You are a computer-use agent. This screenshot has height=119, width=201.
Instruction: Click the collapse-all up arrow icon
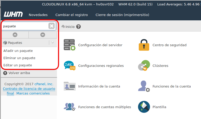pos(15,35)
